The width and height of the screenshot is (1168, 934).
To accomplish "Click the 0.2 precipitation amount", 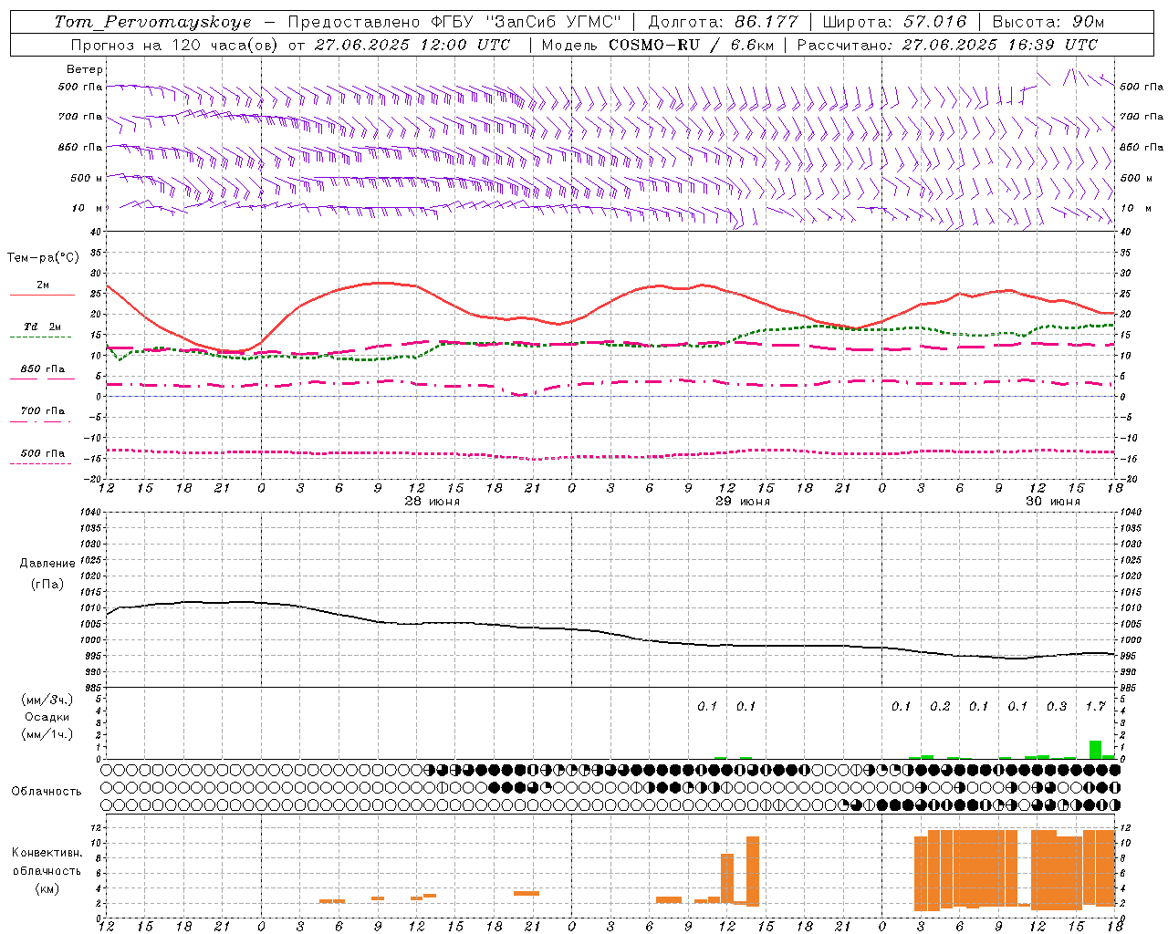I will click(x=940, y=706).
